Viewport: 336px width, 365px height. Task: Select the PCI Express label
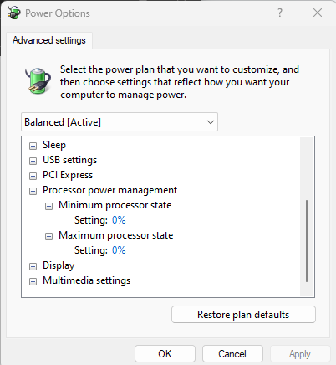68,175
